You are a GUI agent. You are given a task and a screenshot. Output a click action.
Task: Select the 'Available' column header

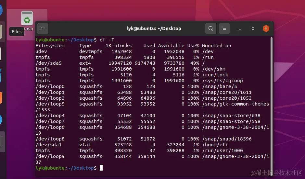(x=171, y=46)
